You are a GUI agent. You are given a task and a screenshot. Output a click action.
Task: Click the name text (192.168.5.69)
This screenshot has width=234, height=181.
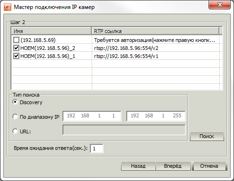coord(38,40)
